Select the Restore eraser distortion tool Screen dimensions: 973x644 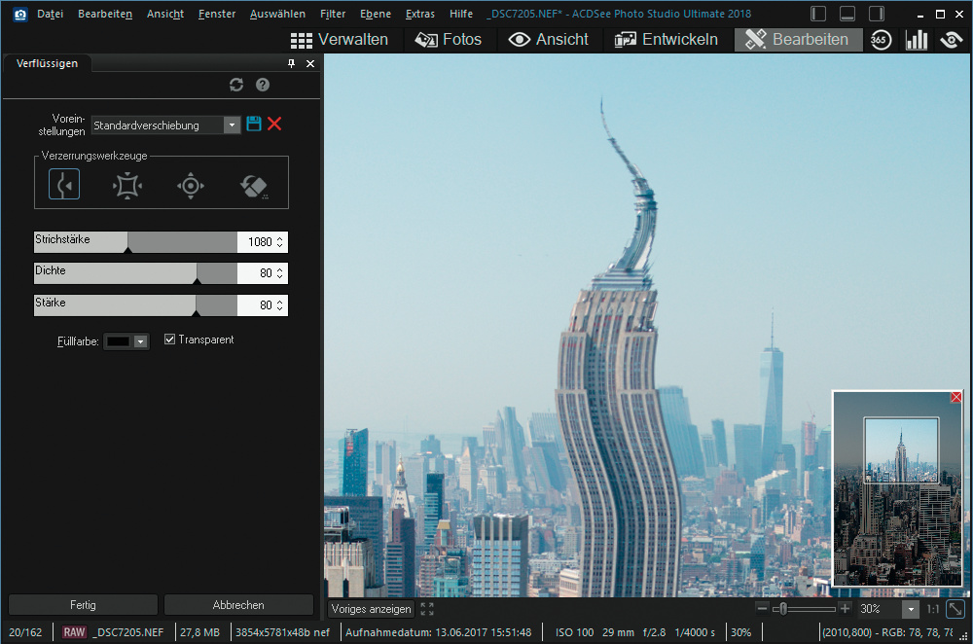coord(254,185)
